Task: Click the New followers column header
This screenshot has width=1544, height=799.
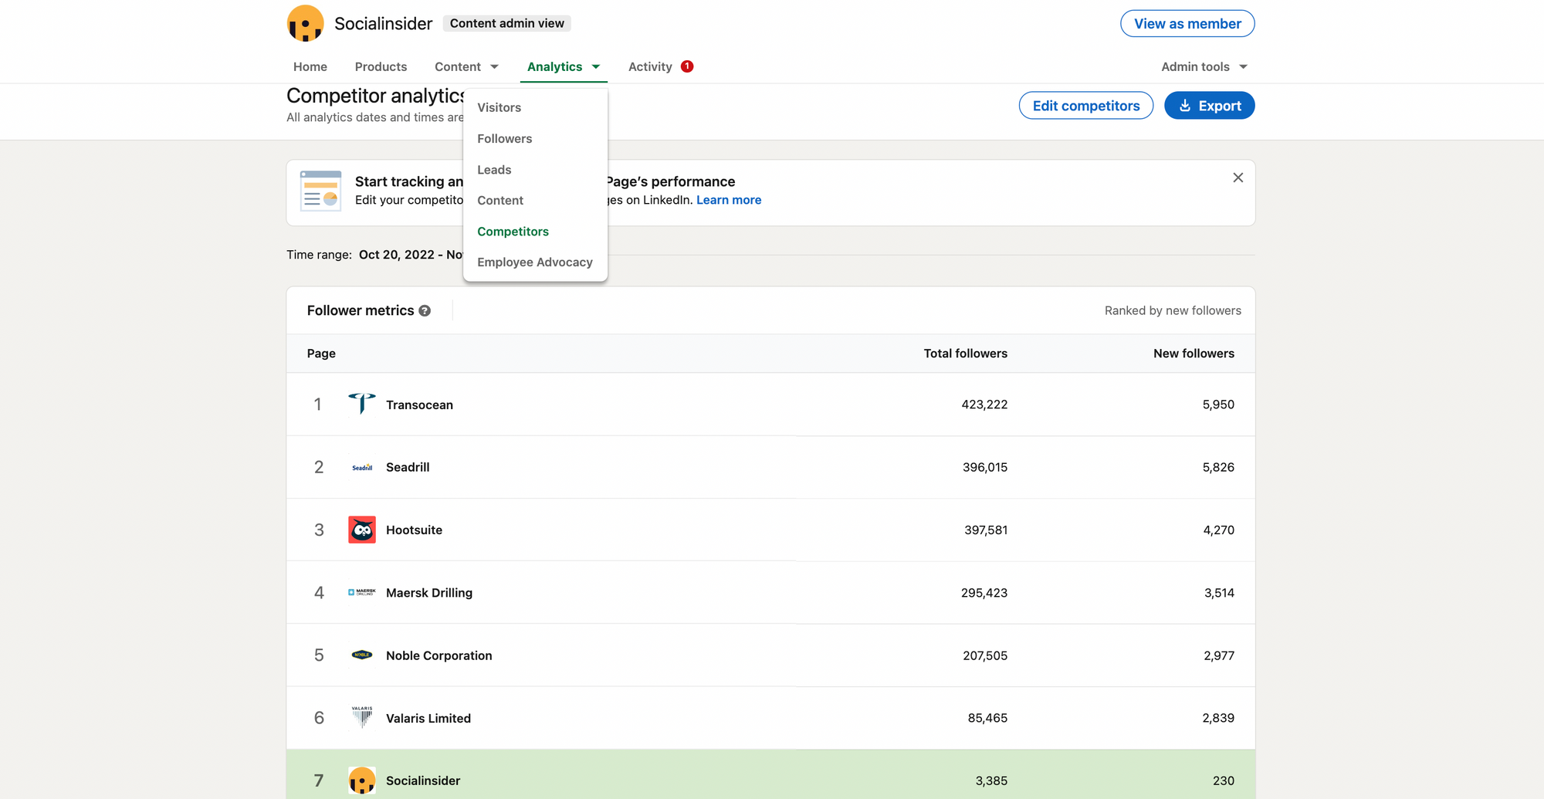Action: [x=1194, y=353]
